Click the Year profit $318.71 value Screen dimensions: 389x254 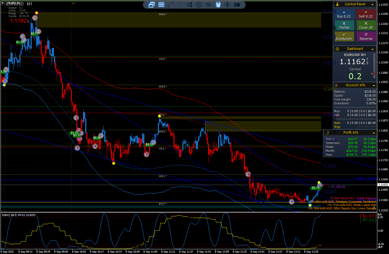click(x=352, y=155)
